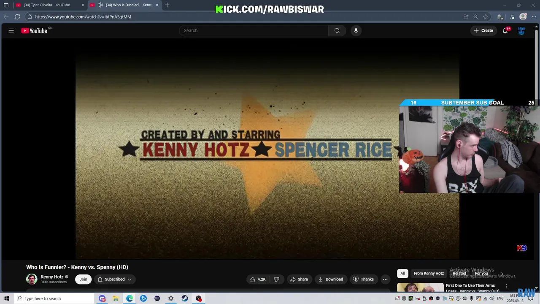
Task: Go to the YouTube home logo
Action: coord(34,30)
